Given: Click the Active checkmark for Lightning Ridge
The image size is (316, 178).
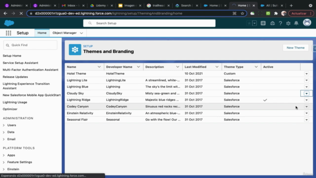Looking at the screenshot, I should click(x=265, y=100).
